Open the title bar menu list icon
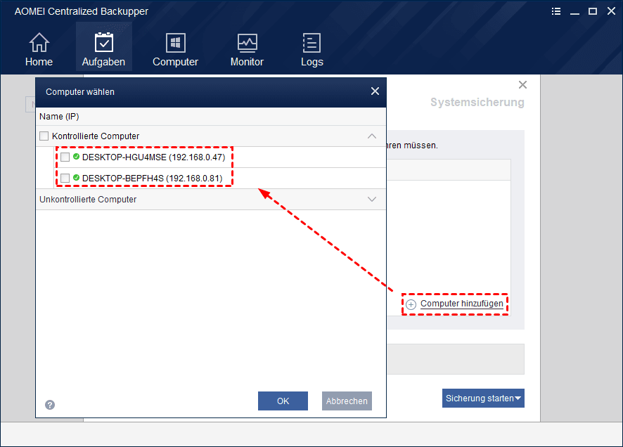This screenshot has width=623, height=447. pos(556,11)
